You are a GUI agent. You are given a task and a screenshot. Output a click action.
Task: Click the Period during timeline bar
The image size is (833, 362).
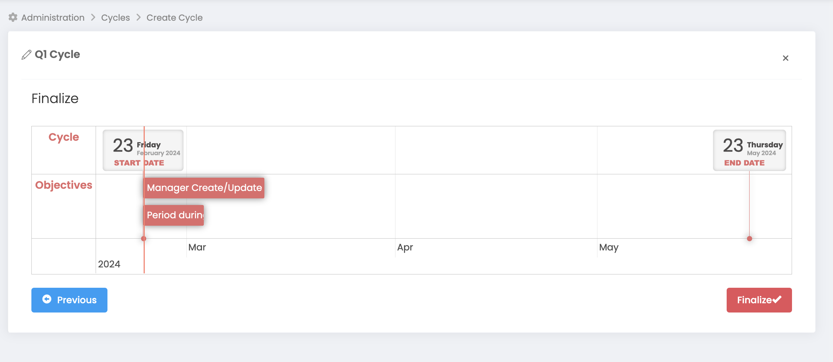coord(174,215)
